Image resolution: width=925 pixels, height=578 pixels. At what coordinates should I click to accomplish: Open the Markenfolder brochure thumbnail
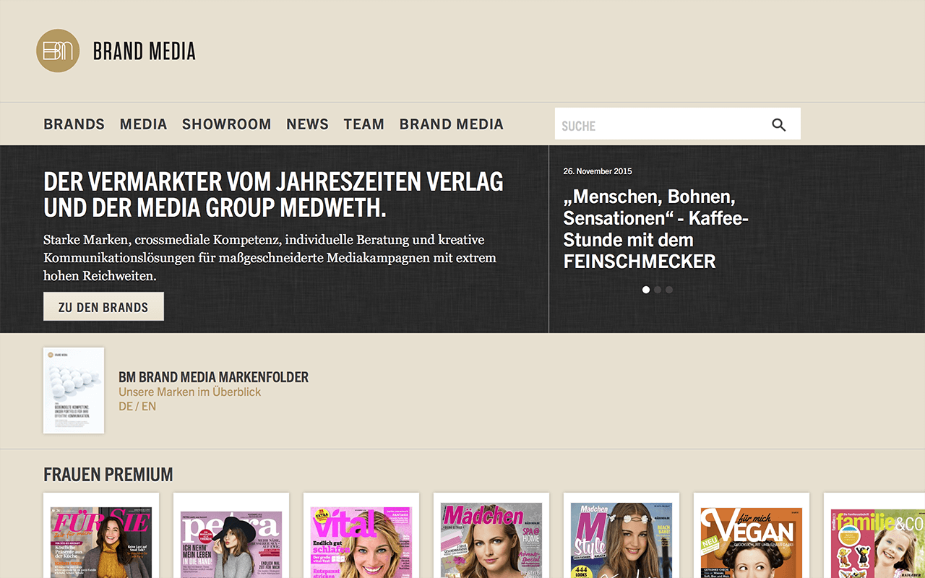pyautogui.click(x=74, y=391)
